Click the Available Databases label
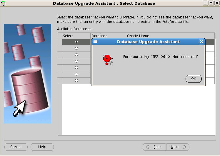This screenshot has height=156, width=220. coord(75,29)
